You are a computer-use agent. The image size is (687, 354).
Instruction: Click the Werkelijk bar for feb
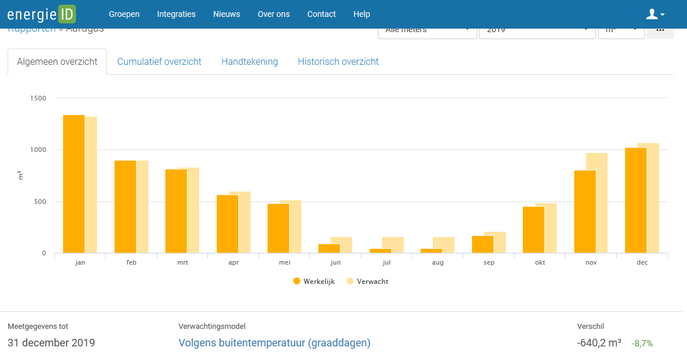[125, 207]
